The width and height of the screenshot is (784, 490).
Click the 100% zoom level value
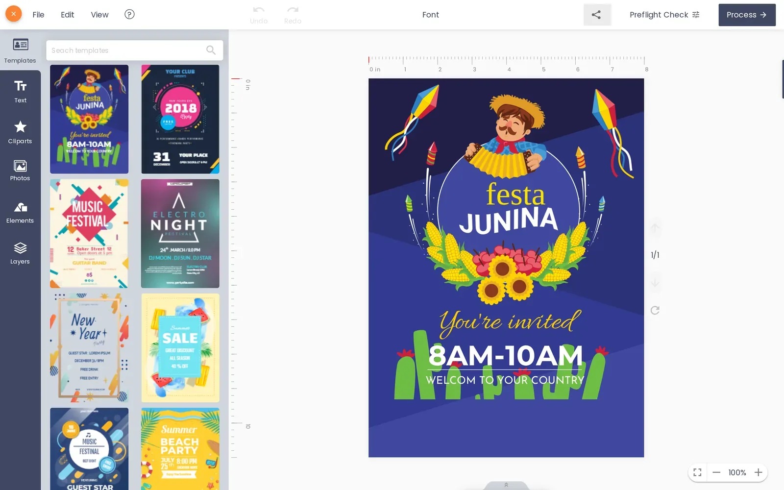(x=737, y=472)
